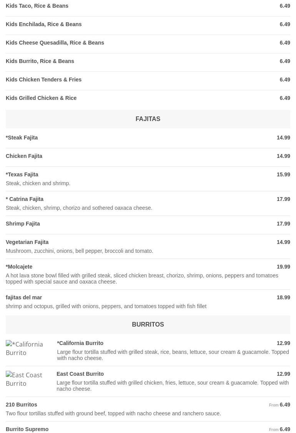Choose the Chicken Fajita item
The width and height of the screenshot is (296, 433).
24,156
